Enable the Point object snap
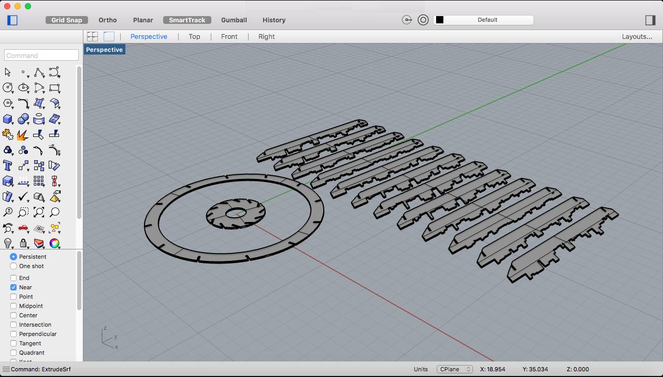This screenshot has height=377, width=663. click(x=13, y=297)
